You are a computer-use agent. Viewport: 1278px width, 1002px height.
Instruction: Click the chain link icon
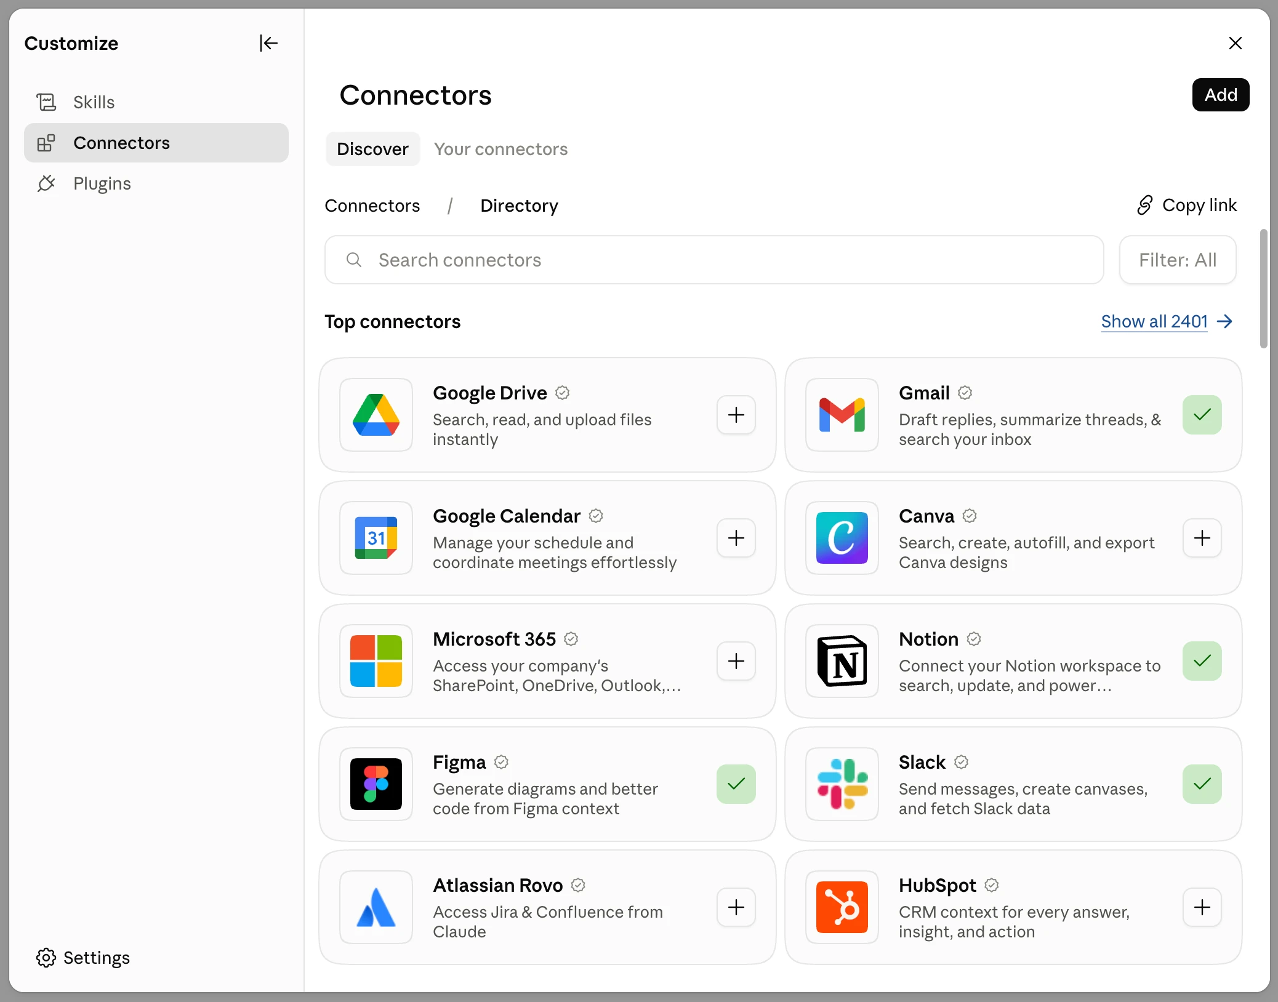(1144, 205)
